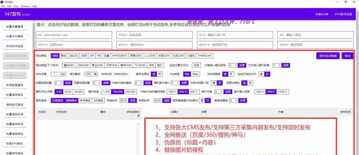The width and height of the screenshot is (359, 155).
Task: Open the Window menu
Action: 25,7
